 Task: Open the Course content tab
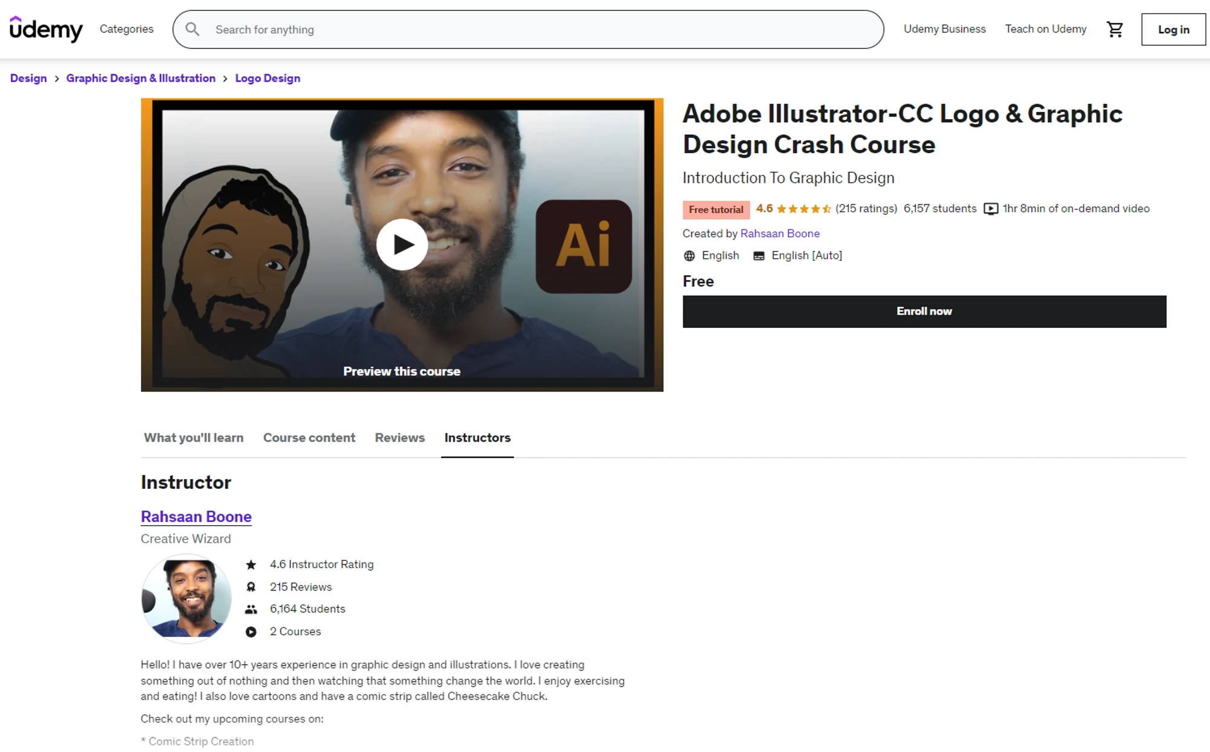click(x=309, y=437)
